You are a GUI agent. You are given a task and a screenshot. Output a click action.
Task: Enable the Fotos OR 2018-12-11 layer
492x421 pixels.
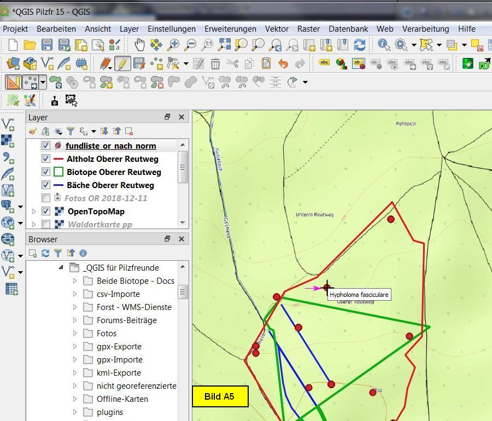[x=46, y=198]
